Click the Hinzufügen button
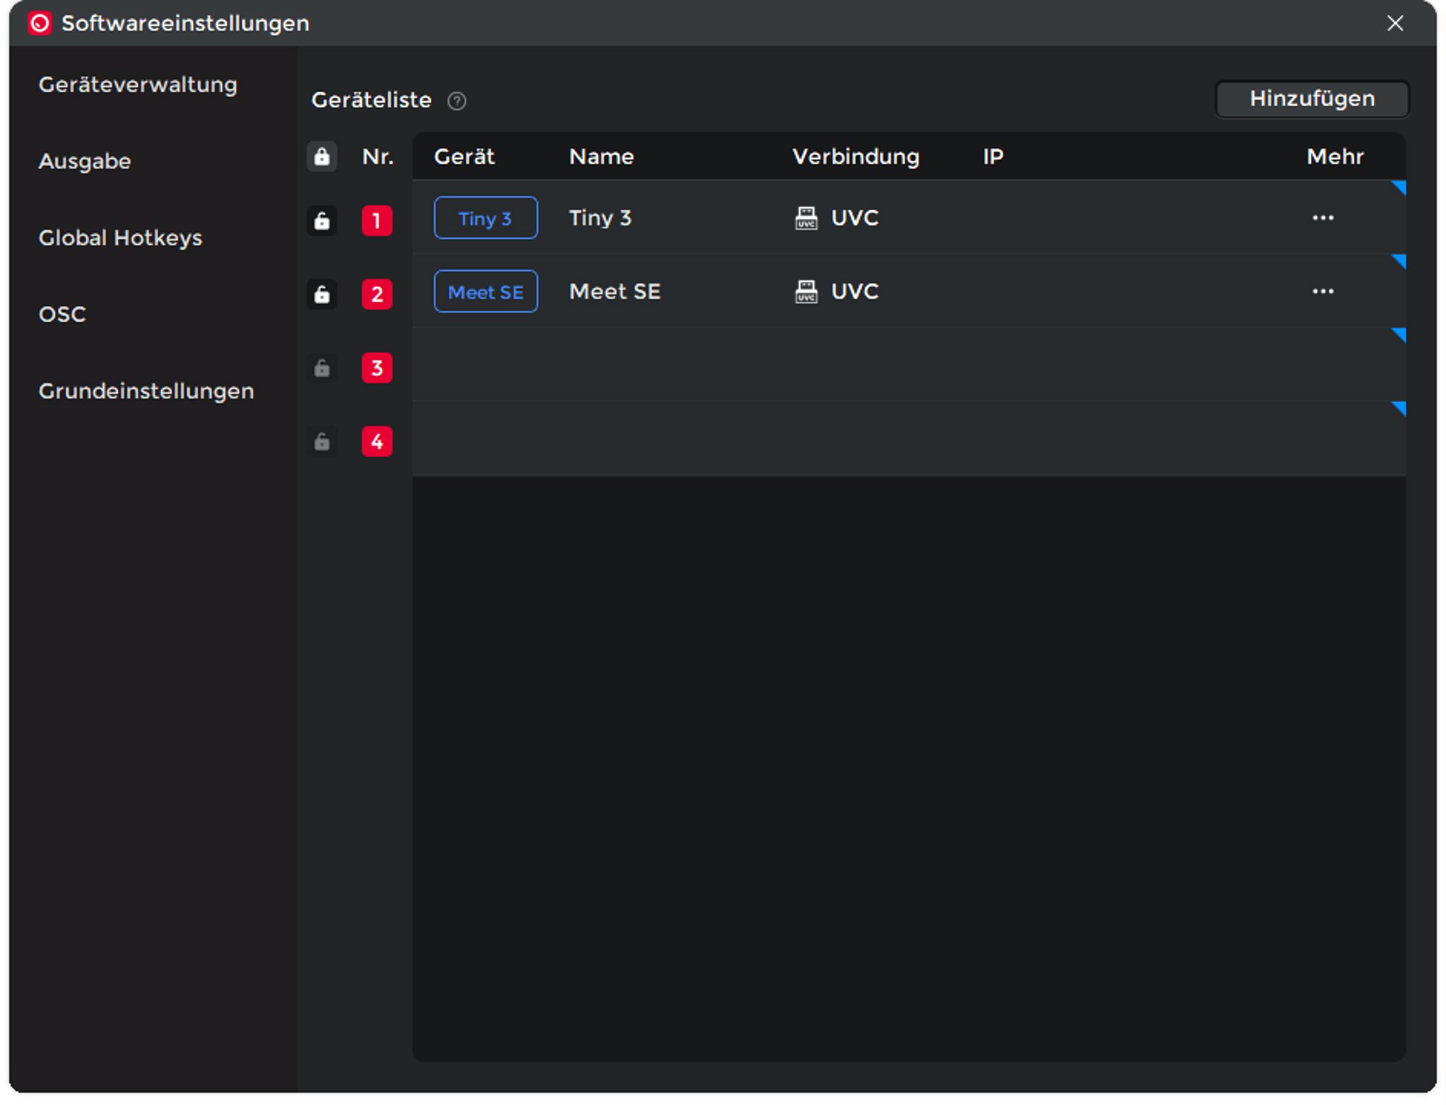 1312,98
